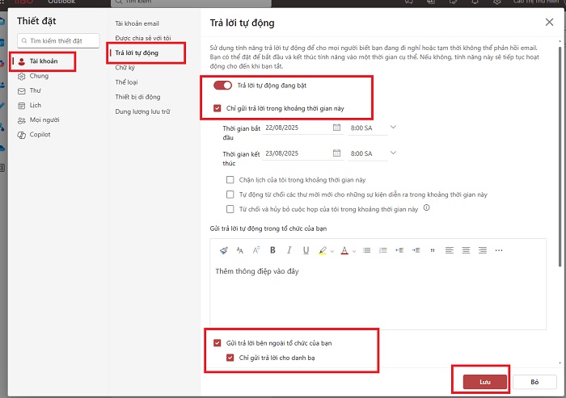
Task: Turn off automatic replies toggle
Action: 222,85
